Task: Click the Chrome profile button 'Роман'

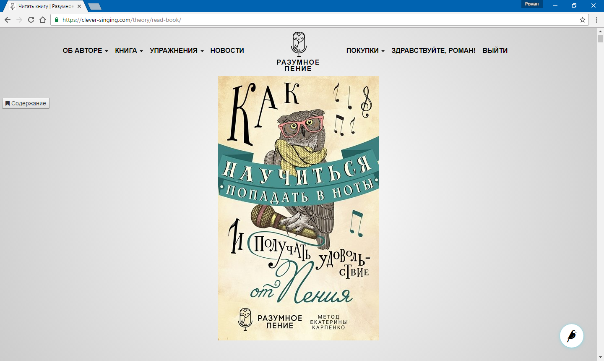Action: [x=532, y=4]
